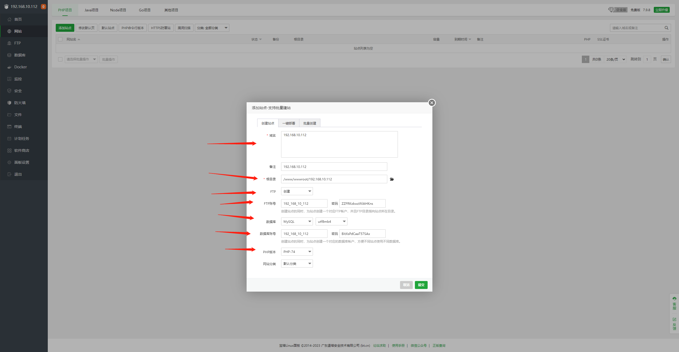The image size is (679, 352).
Task: Tick the select-all checkbox in table header
Action: pyautogui.click(x=60, y=39)
